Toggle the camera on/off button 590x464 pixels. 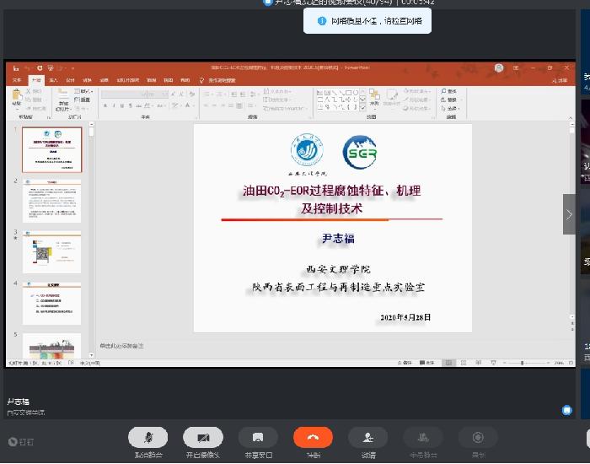point(203,437)
